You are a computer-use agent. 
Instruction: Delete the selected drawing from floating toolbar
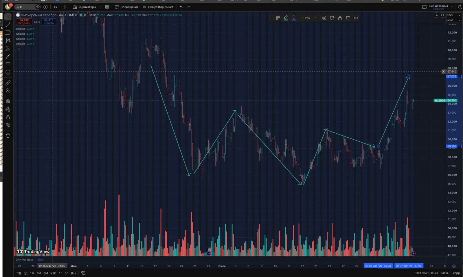(348, 18)
